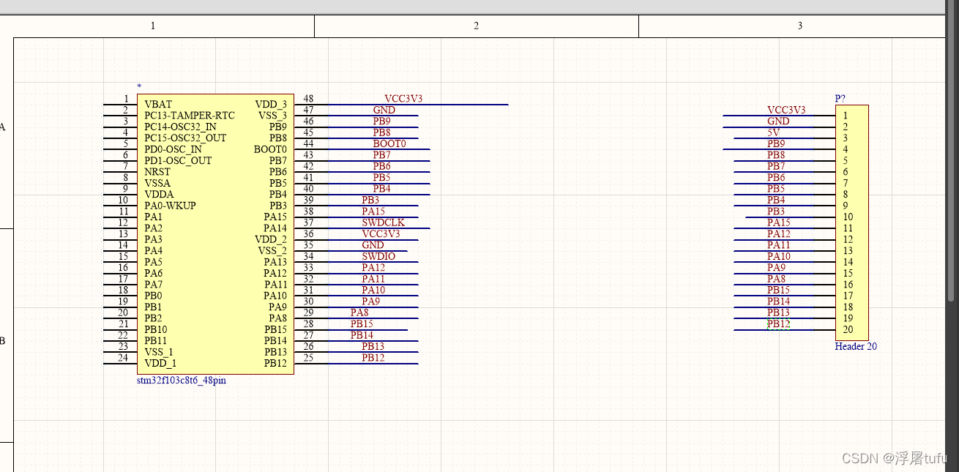The height and width of the screenshot is (472, 959).
Task: Click the VCC3V3 net label at header pin 1
Action: point(786,110)
